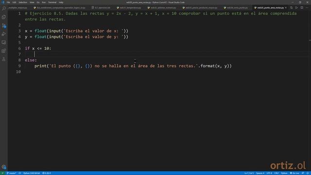Click the feedback icon in status bar

[x=303, y=173]
